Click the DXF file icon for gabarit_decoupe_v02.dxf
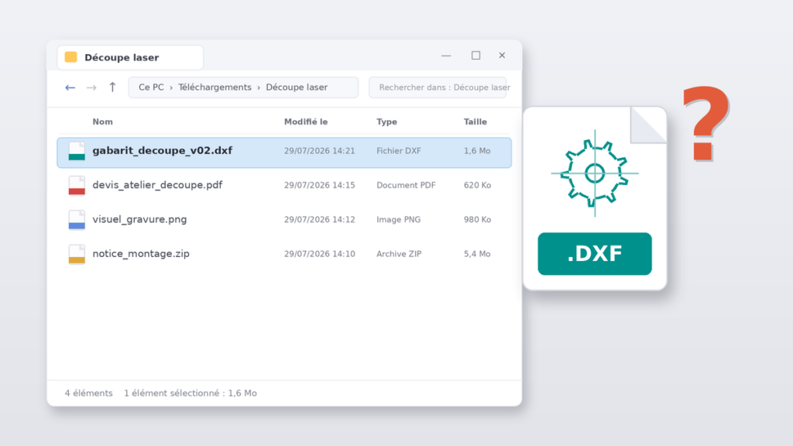Image resolution: width=793 pixels, height=446 pixels. (x=77, y=151)
